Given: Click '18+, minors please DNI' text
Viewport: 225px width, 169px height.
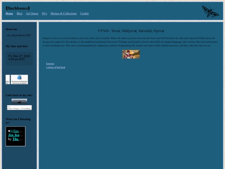Looking at the screenshot, I should 19,35.
